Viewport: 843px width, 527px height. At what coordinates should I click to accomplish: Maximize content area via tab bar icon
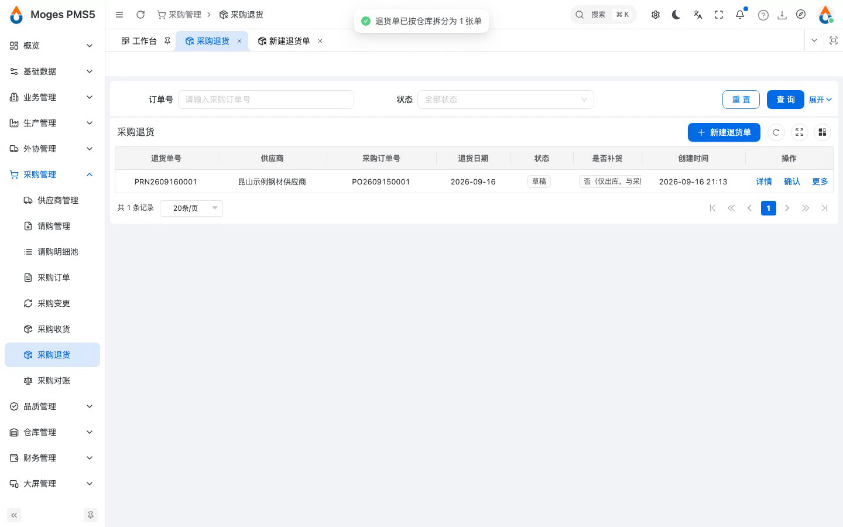[834, 40]
